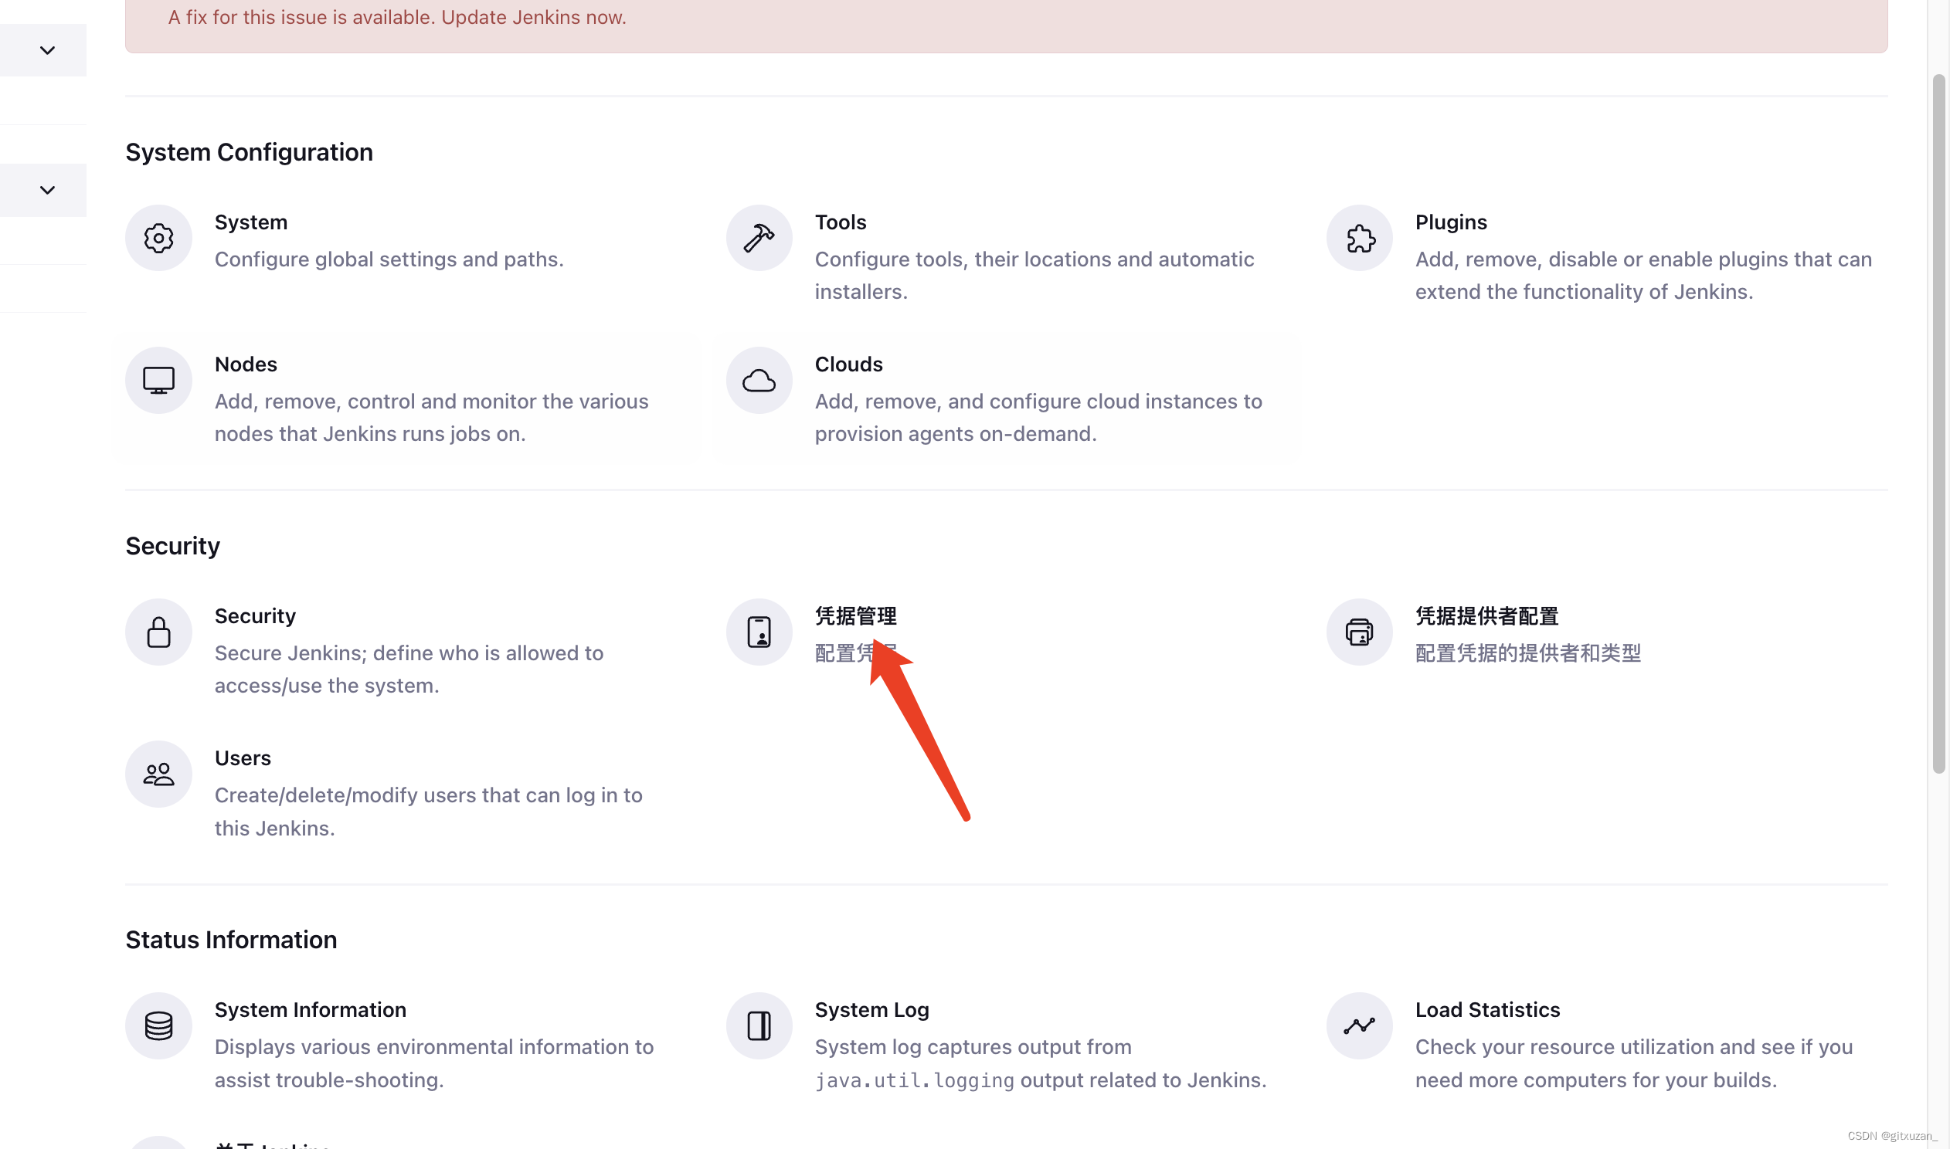Click the System configuration gear icon

point(158,236)
